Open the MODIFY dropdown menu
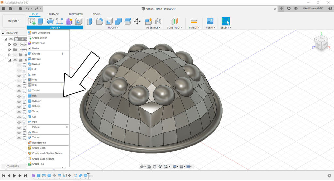The height and width of the screenshot is (181, 334). [x=113, y=28]
